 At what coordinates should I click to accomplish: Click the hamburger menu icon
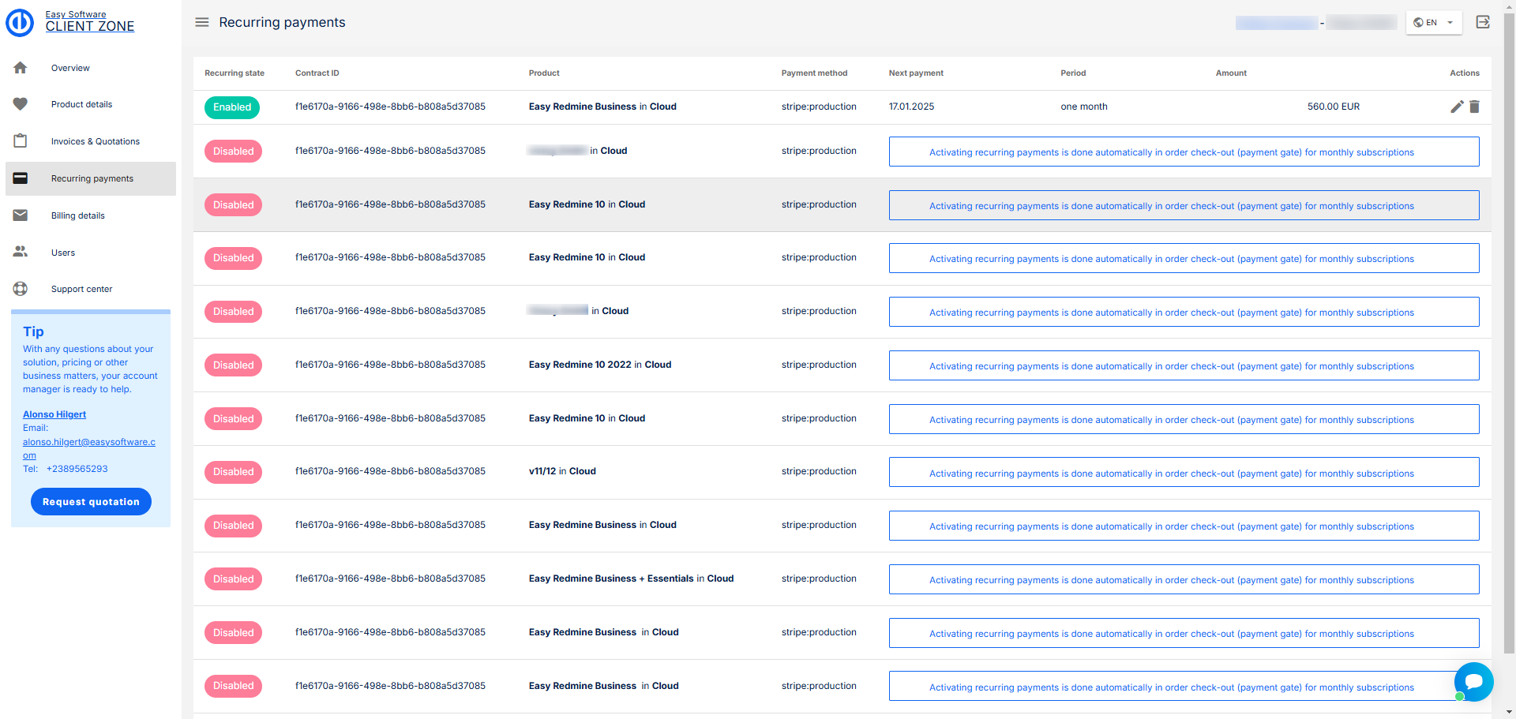coord(202,22)
